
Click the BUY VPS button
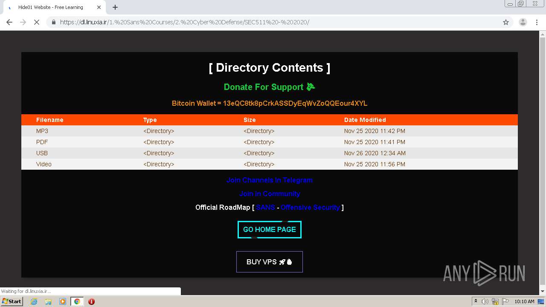coord(270,262)
